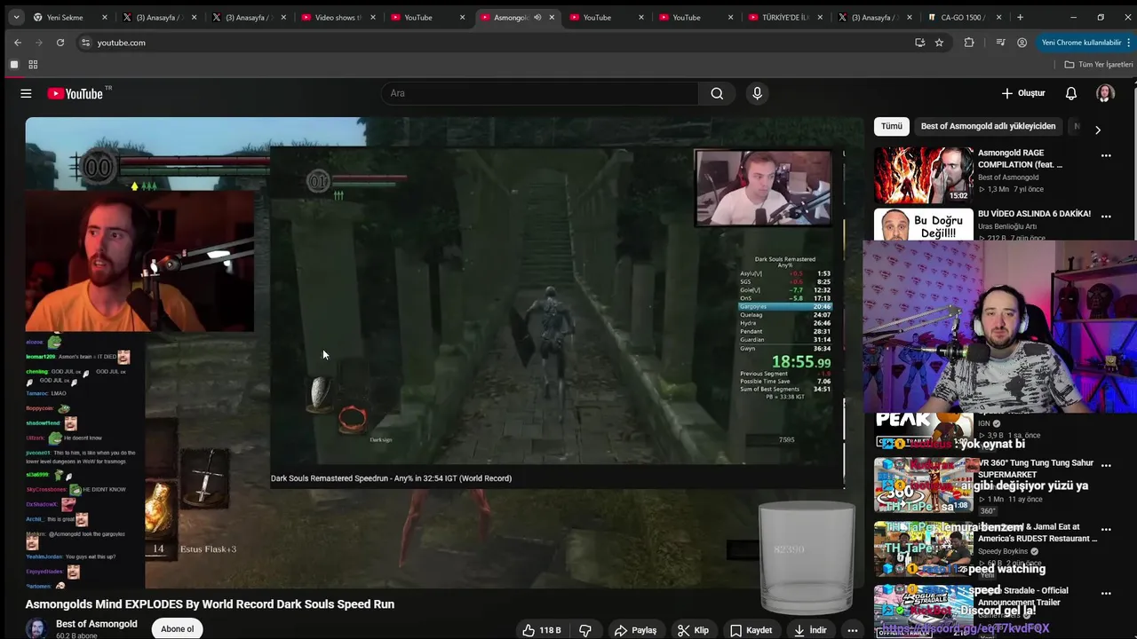The image size is (1137, 639).
Task: Switch to the CA-GO 1500 tab
Action: tap(964, 17)
